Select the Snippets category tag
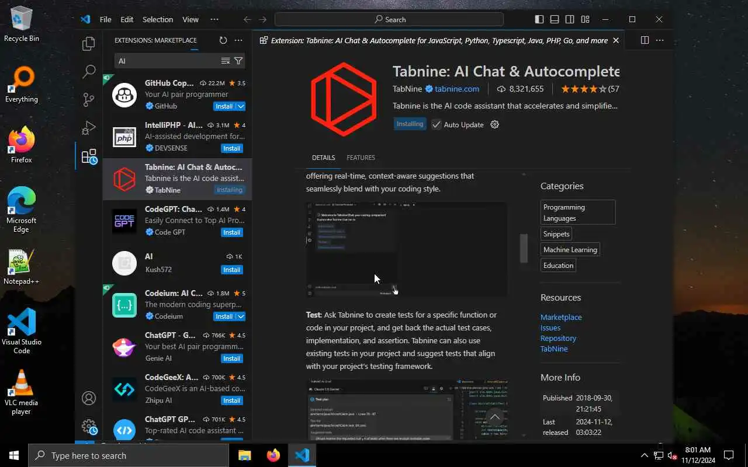The width and height of the screenshot is (748, 467). click(556, 233)
